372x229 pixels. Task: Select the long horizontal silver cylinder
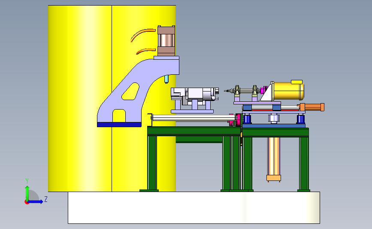point(194,118)
